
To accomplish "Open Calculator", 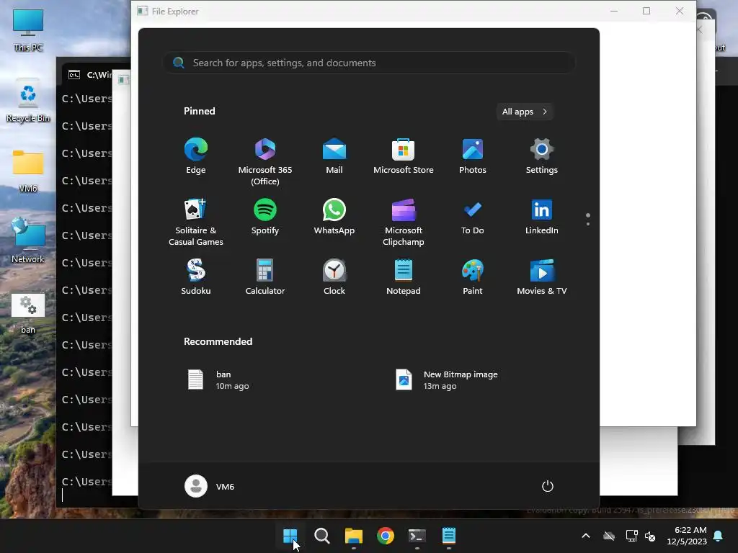I will click(x=265, y=277).
